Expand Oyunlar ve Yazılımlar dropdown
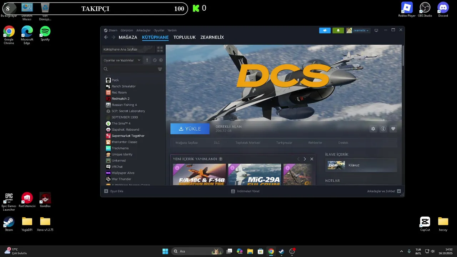The width and height of the screenshot is (457, 257). coord(122,60)
